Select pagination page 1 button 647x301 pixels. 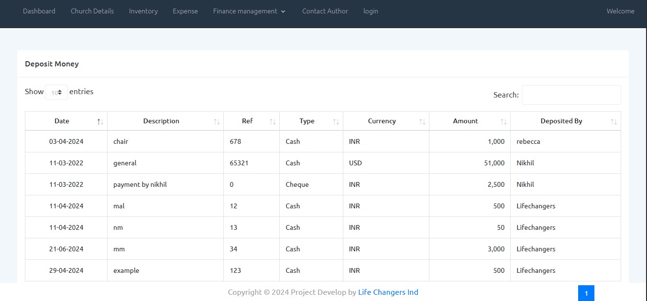tap(586, 293)
